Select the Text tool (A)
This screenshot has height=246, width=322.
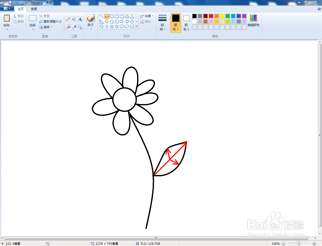80,19
